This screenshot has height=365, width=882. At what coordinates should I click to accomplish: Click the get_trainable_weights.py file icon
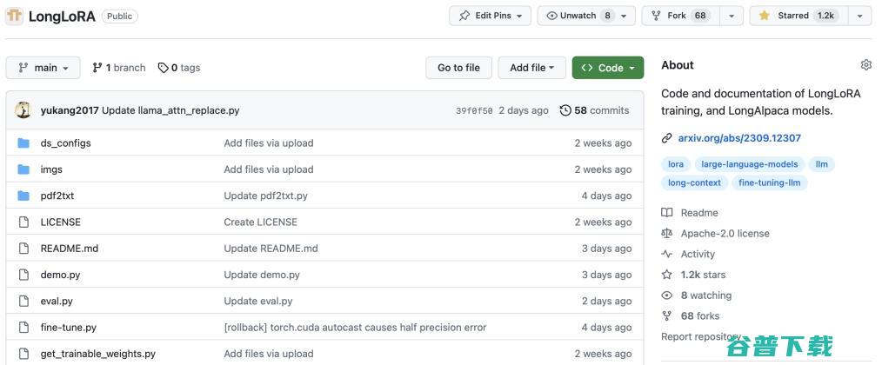tap(23, 354)
